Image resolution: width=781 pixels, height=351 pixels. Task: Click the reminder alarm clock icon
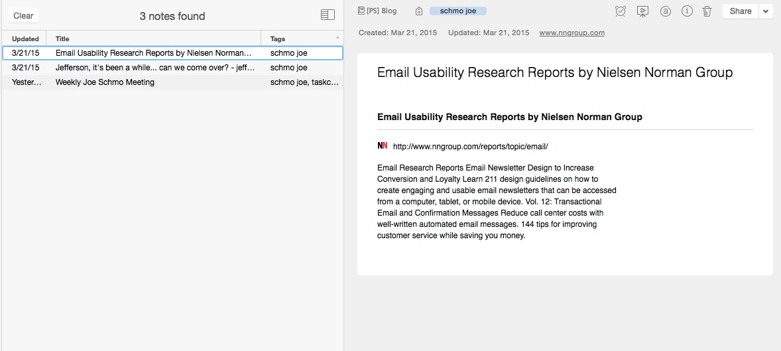(620, 11)
